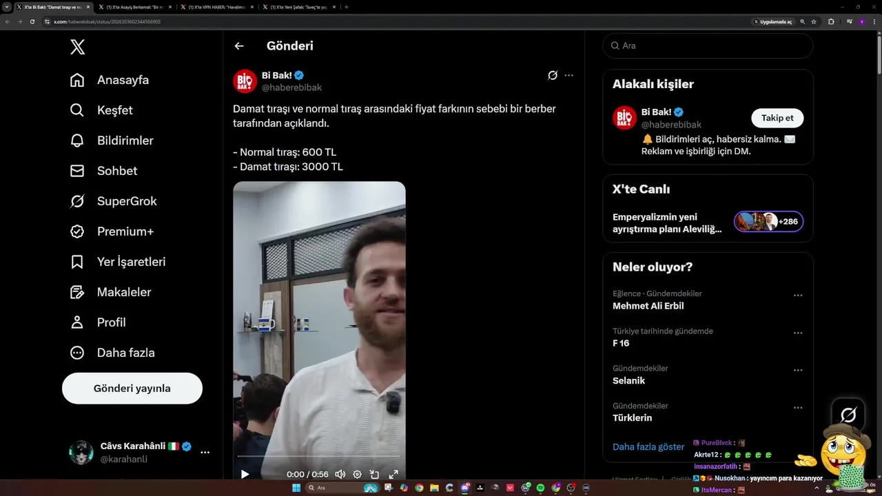Open the browser extensions menu
The image size is (882, 496).
[x=831, y=21]
